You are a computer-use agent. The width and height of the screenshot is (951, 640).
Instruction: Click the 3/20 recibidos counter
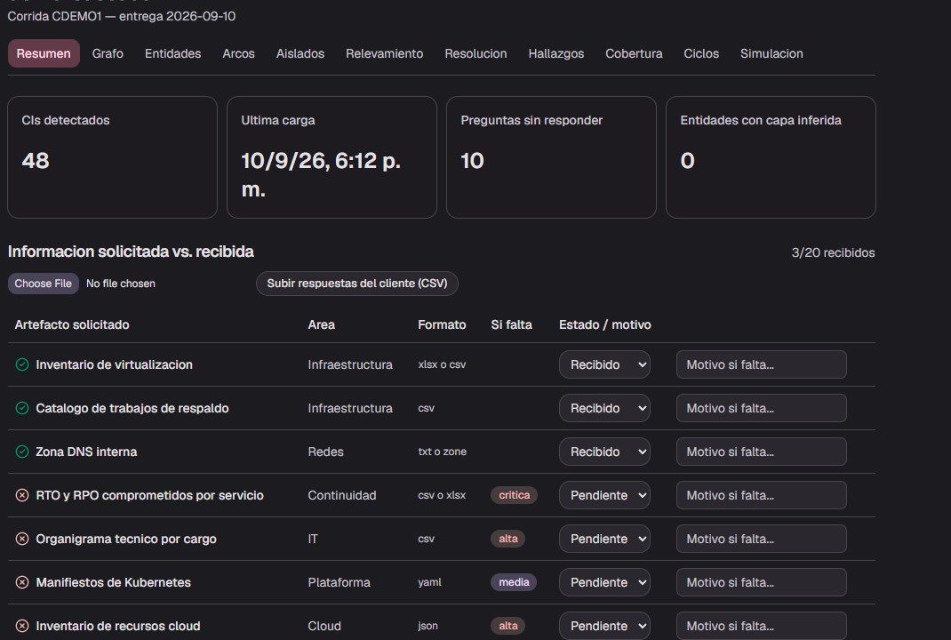point(833,253)
